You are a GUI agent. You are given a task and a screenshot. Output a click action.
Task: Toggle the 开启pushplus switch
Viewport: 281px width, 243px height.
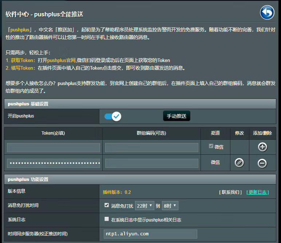[112, 116]
